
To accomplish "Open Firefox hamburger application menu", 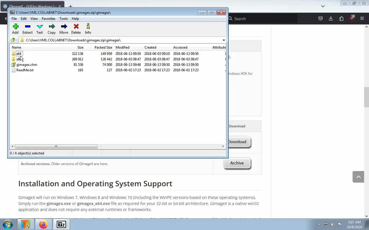I will pyautogui.click(x=362, y=18).
